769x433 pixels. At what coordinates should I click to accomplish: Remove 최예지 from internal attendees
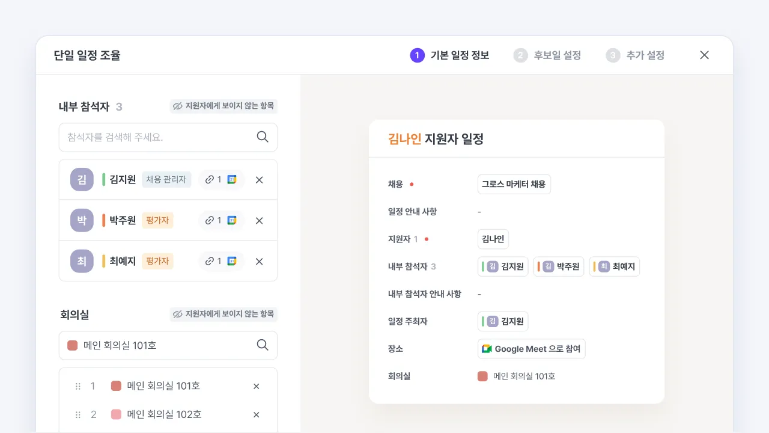click(260, 262)
